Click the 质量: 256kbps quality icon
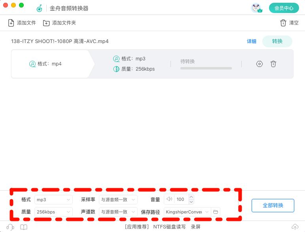 [x=116, y=69]
